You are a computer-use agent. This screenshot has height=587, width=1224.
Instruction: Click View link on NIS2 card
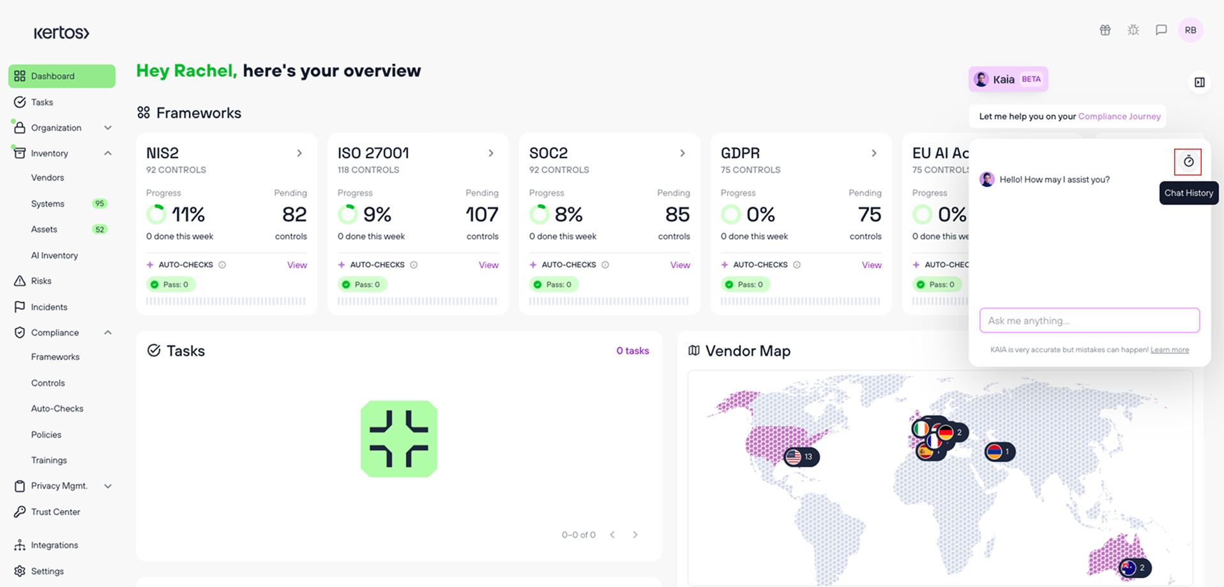point(297,265)
